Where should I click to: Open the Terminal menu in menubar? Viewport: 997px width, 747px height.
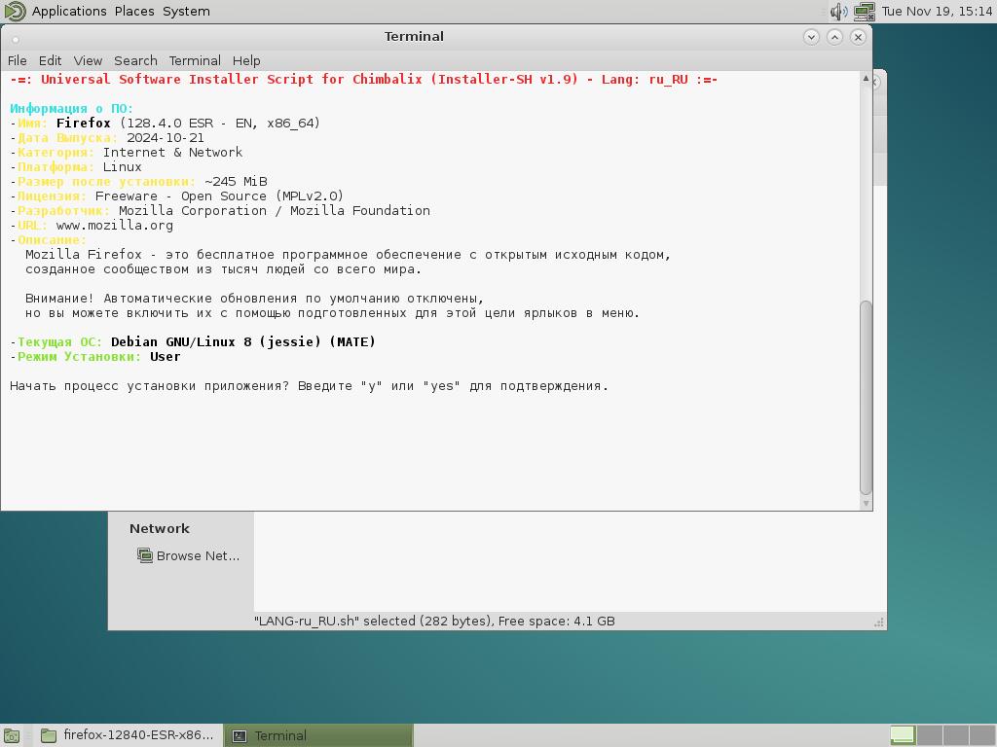point(195,60)
